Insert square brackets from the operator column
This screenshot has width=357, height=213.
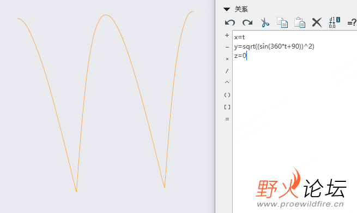[x=227, y=107]
